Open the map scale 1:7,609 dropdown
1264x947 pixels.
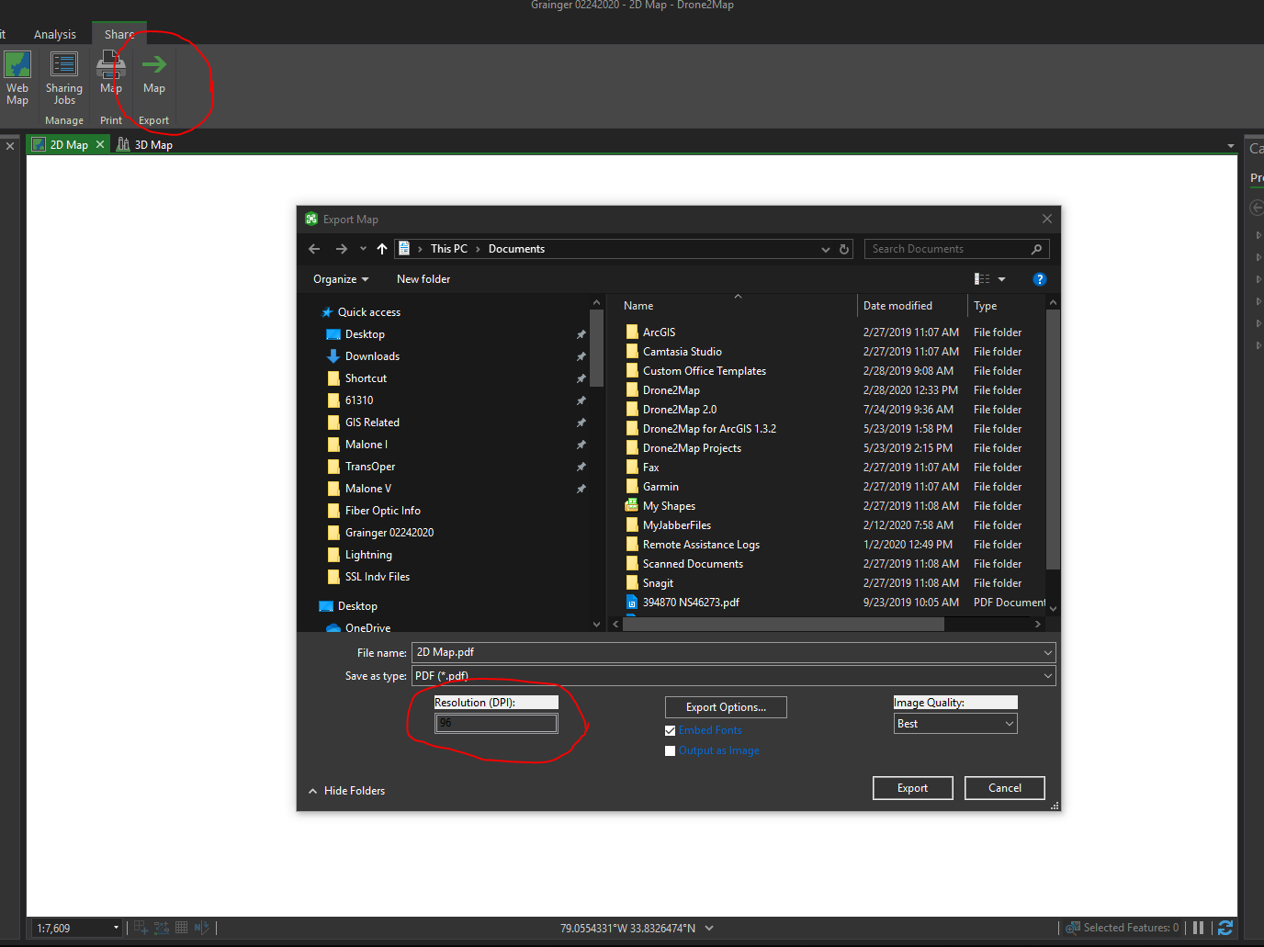pos(117,927)
